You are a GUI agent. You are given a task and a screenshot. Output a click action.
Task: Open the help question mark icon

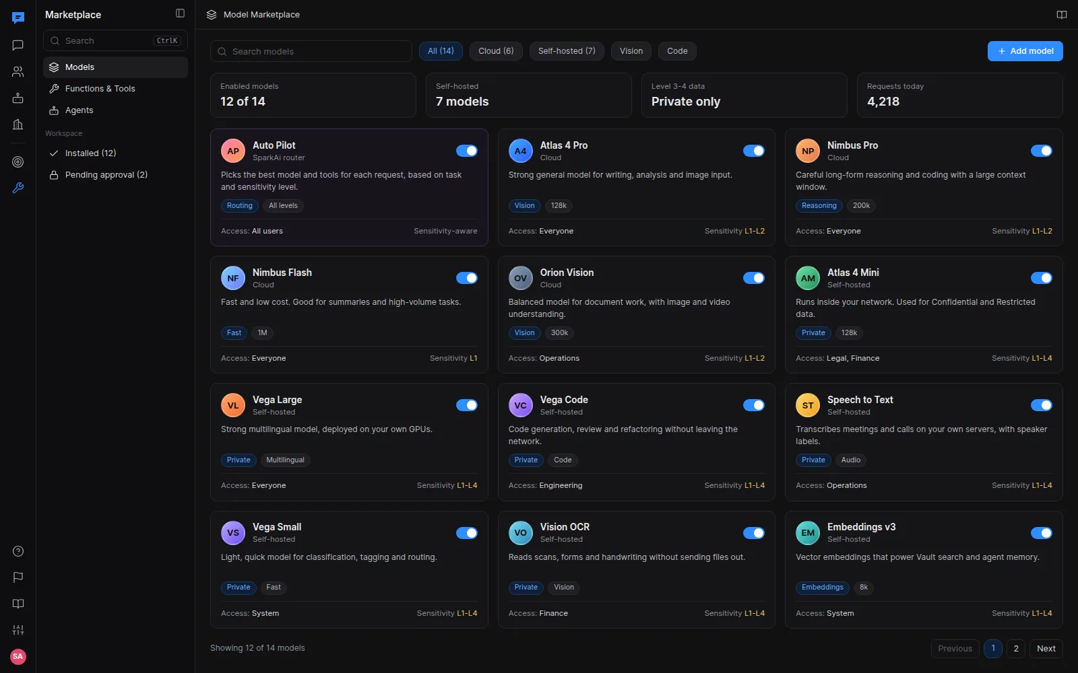pyautogui.click(x=18, y=551)
